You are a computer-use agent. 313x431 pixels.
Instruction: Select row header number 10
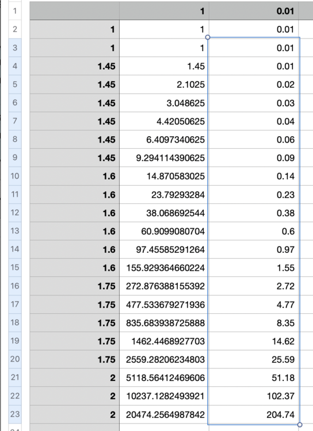[15, 176]
